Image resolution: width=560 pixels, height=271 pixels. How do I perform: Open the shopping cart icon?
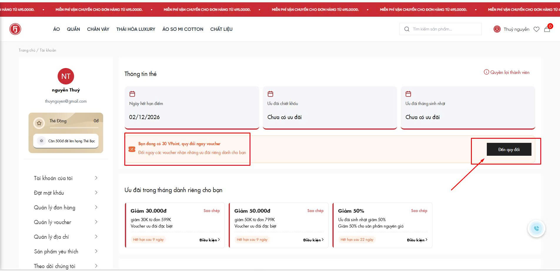tap(547, 29)
